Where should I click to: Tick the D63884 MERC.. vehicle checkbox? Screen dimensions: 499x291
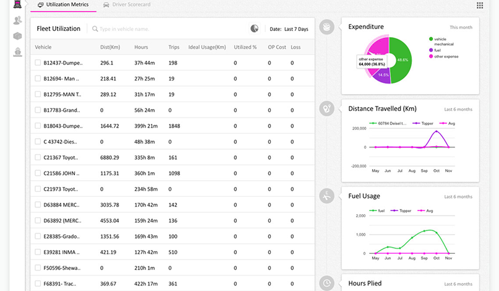38,205
